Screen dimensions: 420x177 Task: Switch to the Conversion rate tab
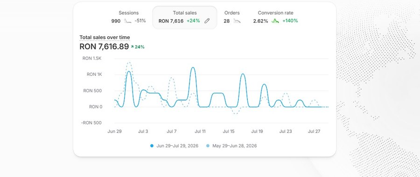(275, 17)
